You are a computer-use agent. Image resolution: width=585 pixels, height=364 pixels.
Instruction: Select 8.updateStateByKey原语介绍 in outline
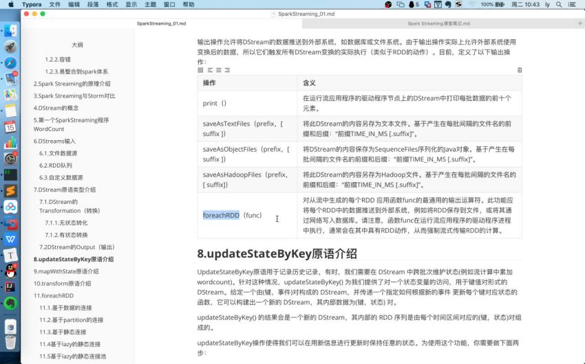(74, 260)
